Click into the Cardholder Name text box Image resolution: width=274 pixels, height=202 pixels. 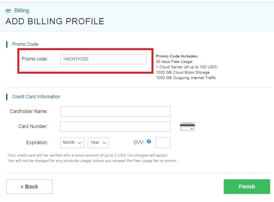(x=115, y=111)
